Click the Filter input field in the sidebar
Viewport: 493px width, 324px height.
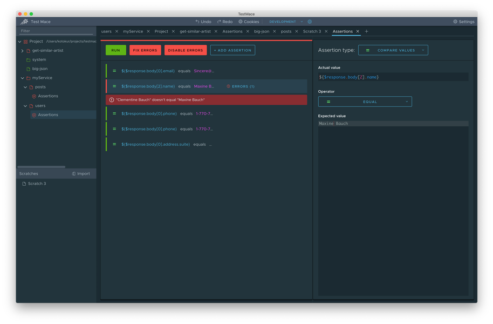pyautogui.click(x=57, y=31)
